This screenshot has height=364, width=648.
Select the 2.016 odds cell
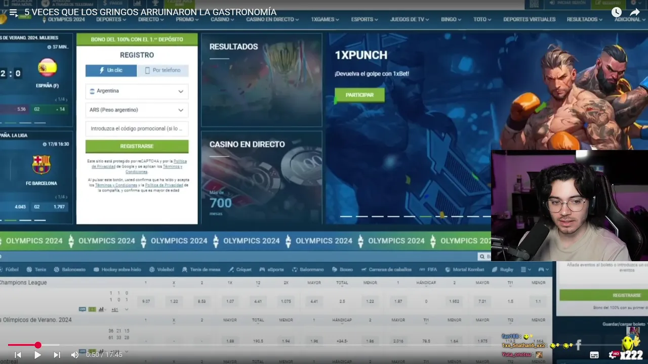tap(398, 341)
